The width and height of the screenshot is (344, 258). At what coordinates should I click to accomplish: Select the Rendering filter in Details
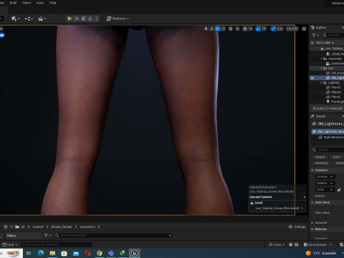[x=321, y=163]
